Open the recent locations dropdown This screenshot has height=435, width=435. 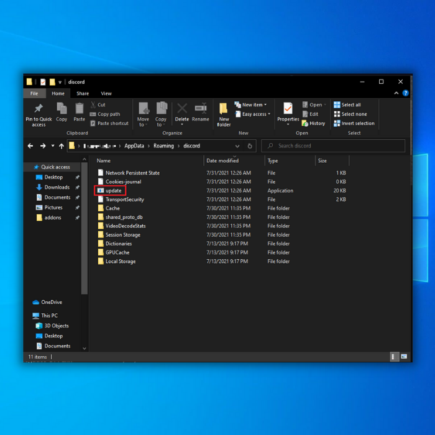tap(53, 146)
